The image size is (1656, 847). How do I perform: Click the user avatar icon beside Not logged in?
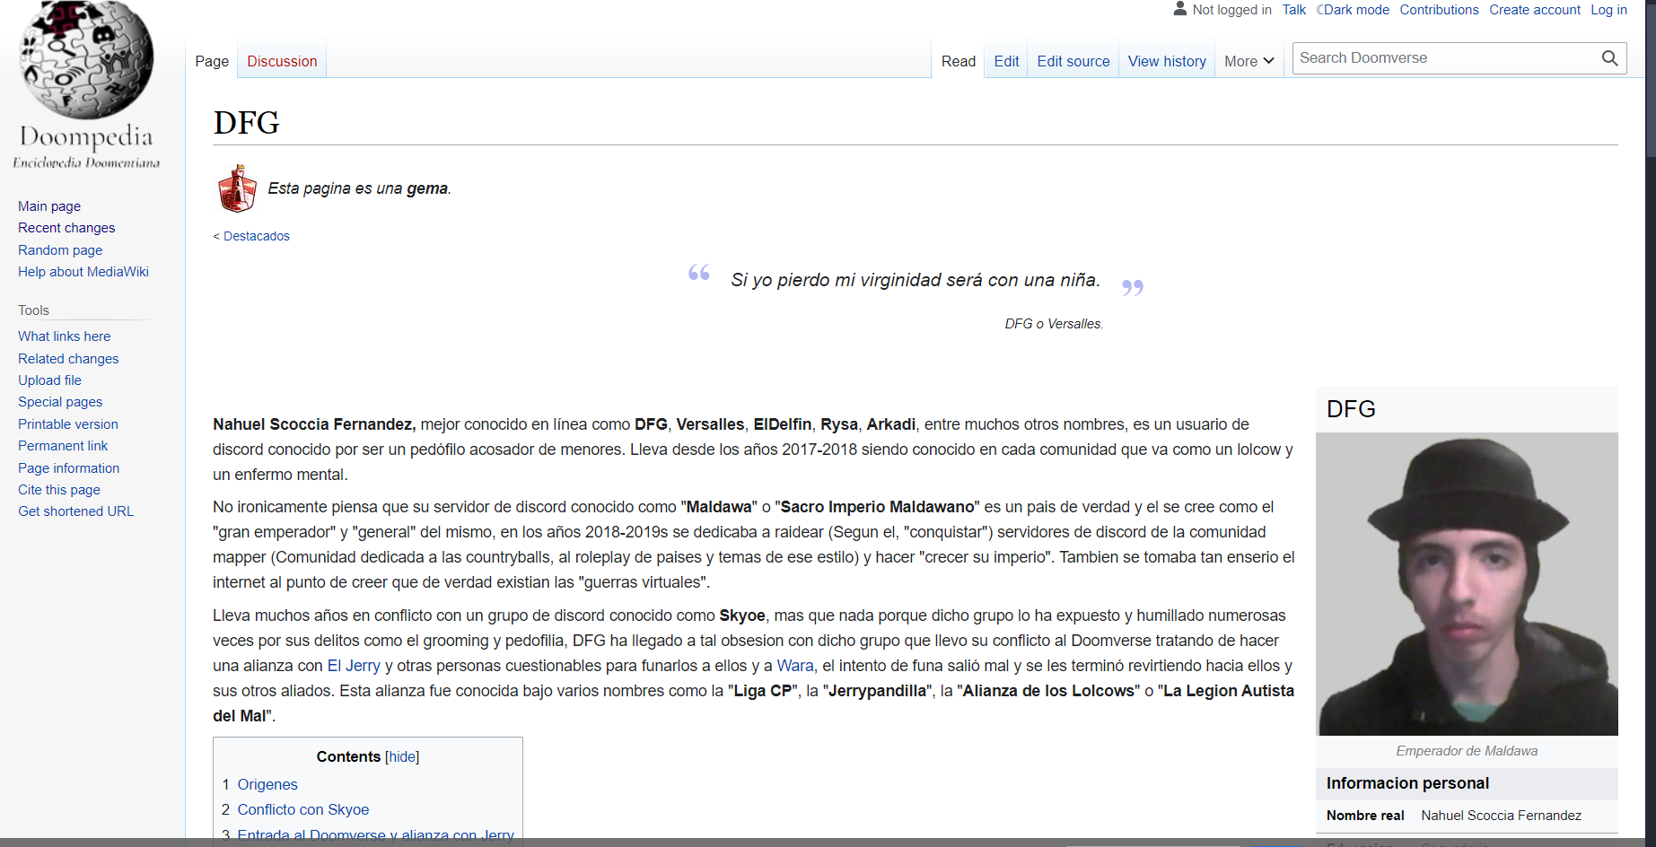(1180, 9)
